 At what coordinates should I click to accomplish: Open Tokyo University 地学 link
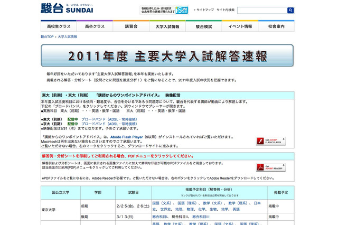pos(224,209)
